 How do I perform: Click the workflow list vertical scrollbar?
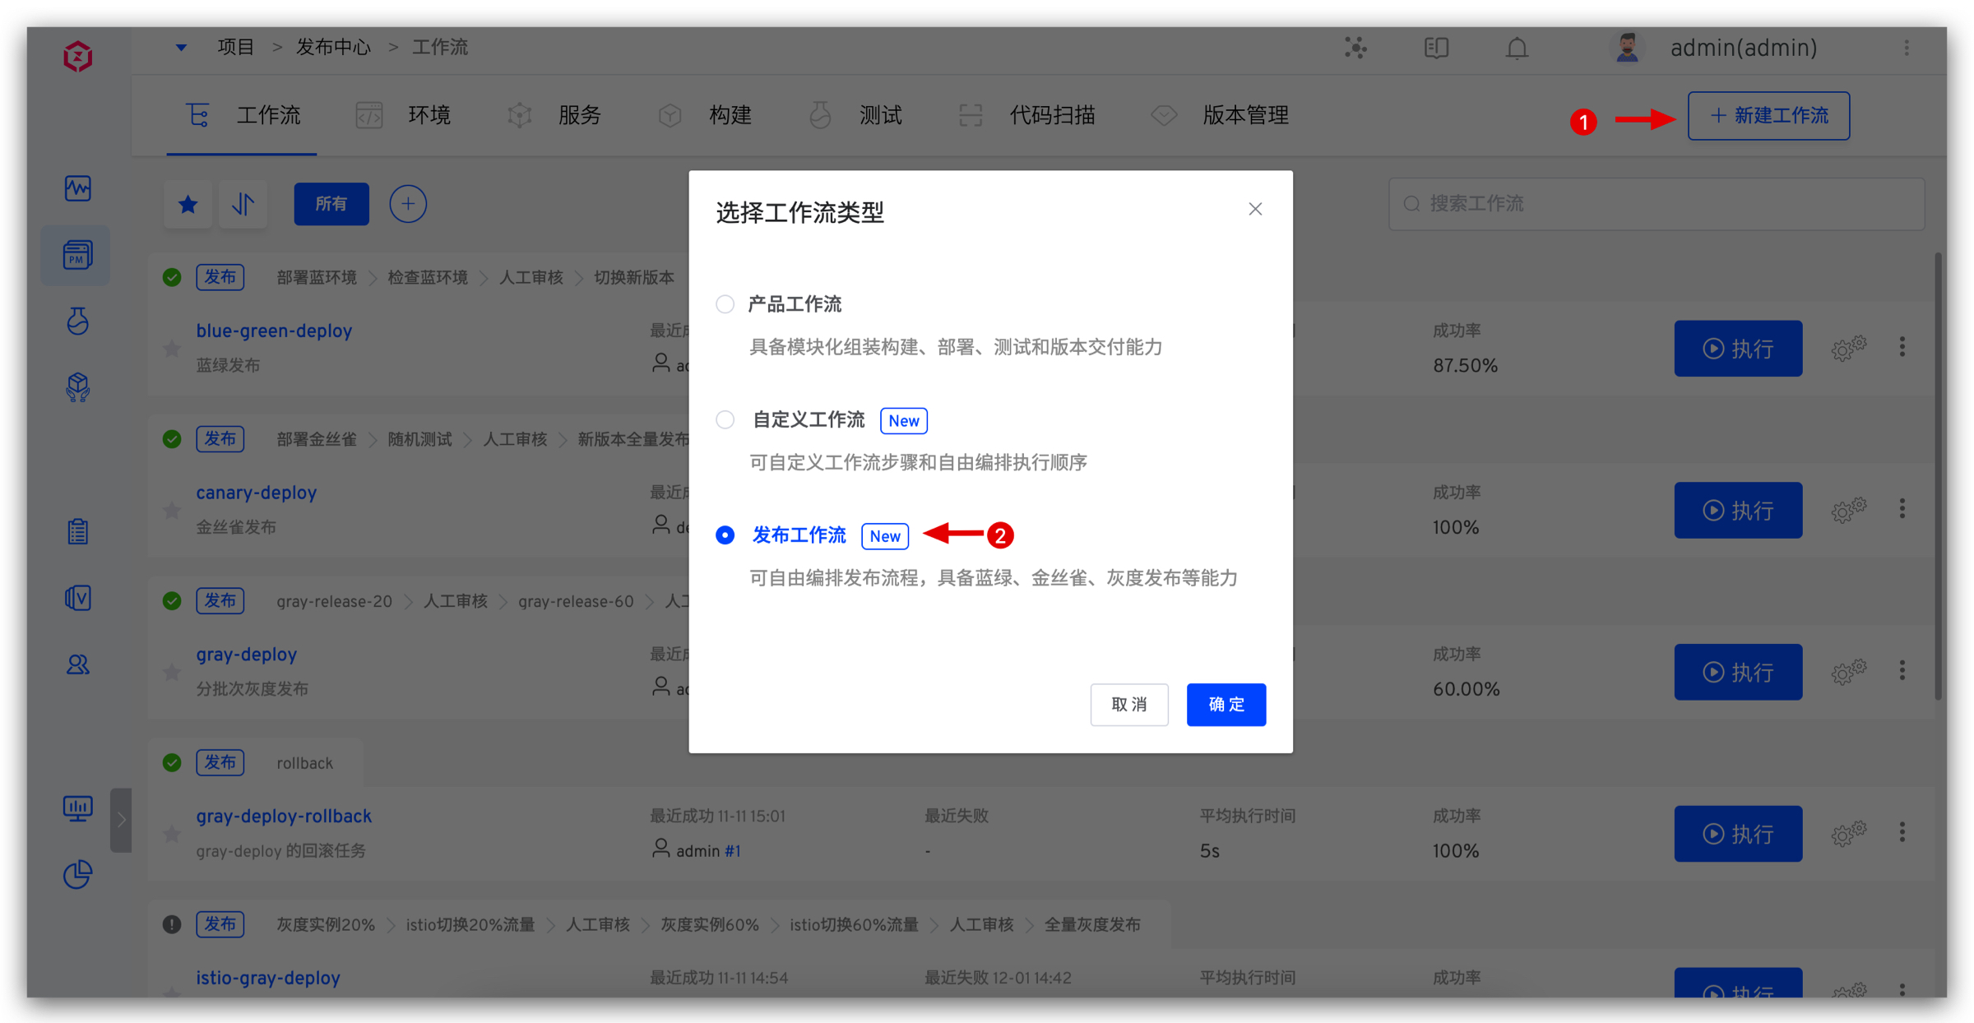(1939, 477)
